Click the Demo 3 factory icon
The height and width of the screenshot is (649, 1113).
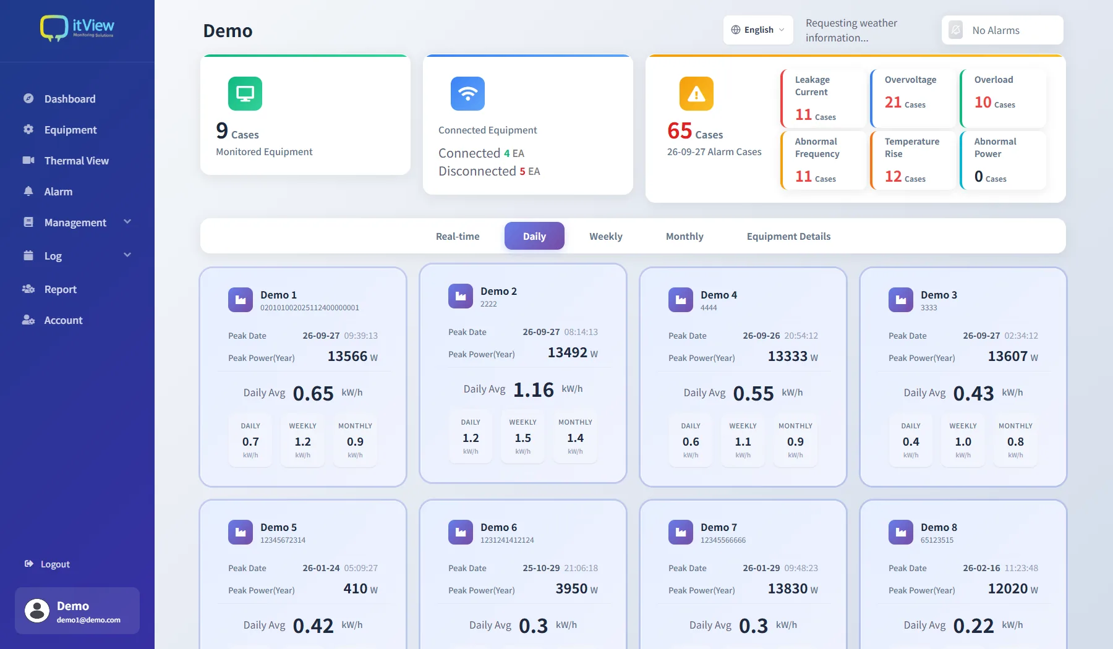pyautogui.click(x=901, y=300)
